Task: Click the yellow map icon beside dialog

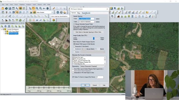Action: pyautogui.click(x=111, y=8)
